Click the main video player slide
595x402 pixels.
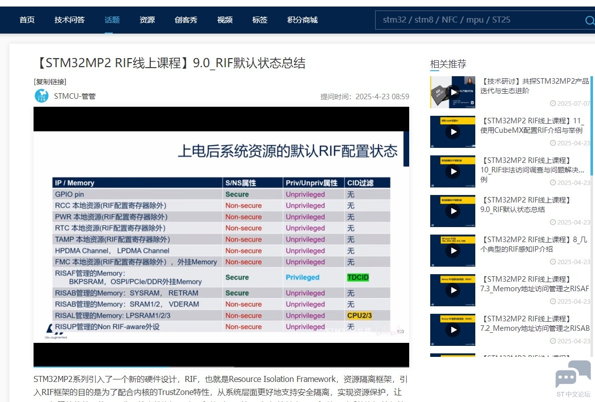point(221,237)
